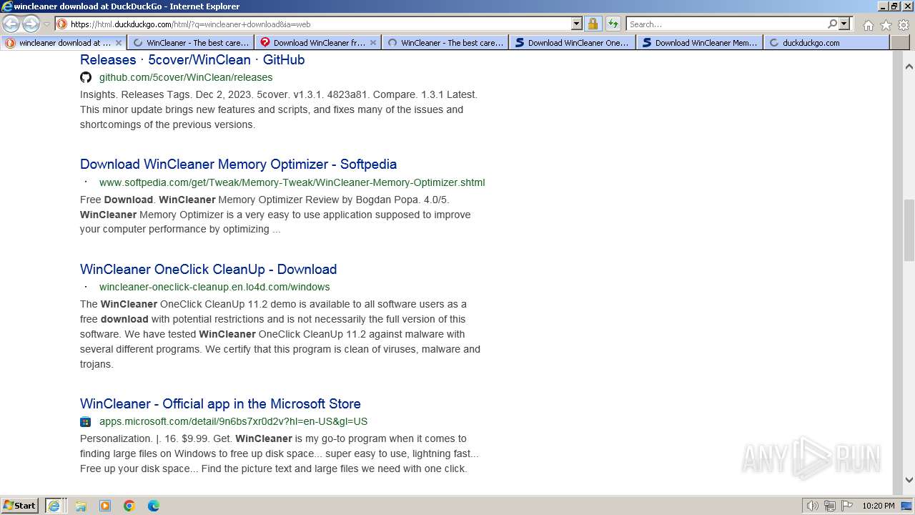
Task: Click the Action Center flag tray icon
Action: (846, 506)
